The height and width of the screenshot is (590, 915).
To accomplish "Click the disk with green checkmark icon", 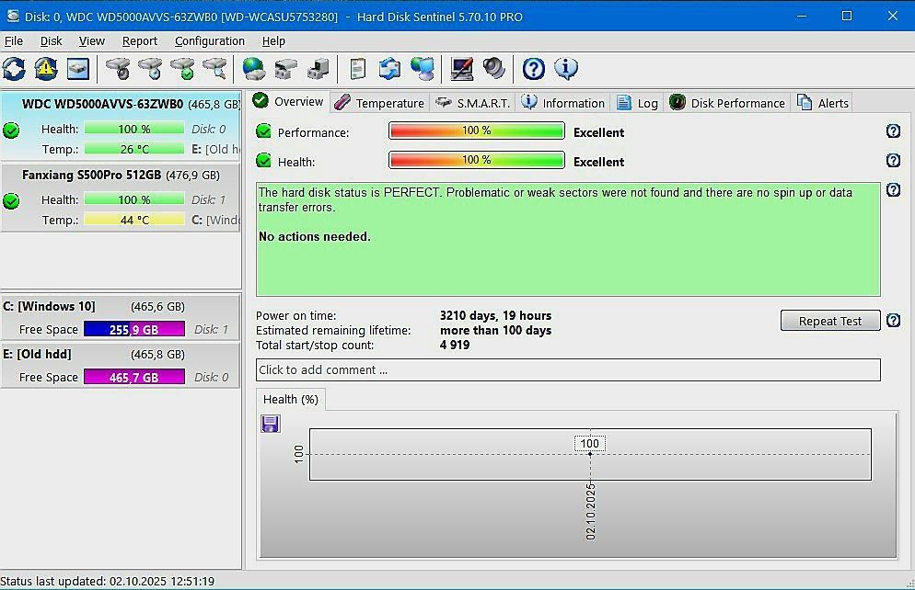I will pos(182,69).
